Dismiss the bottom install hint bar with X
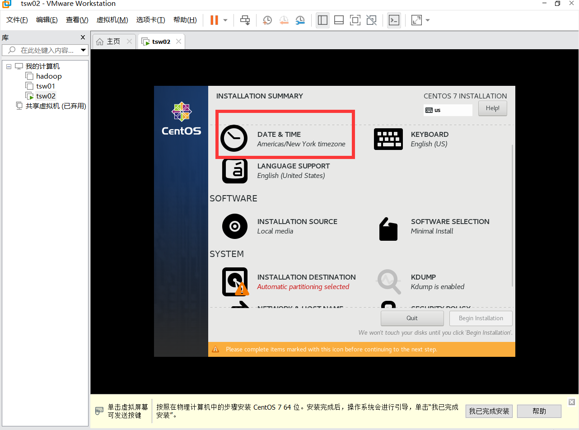The image size is (579, 430). [572, 402]
